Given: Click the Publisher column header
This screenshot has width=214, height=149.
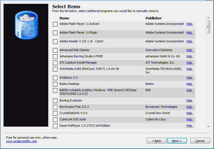Looking at the screenshot, I should pyautogui.click(x=153, y=18).
